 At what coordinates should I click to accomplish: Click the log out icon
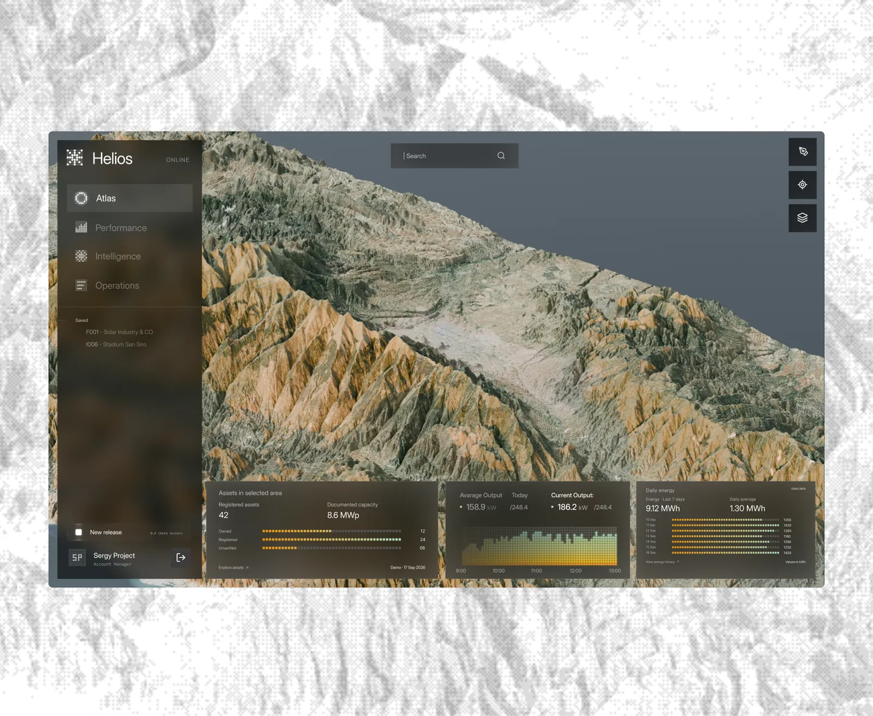(181, 557)
